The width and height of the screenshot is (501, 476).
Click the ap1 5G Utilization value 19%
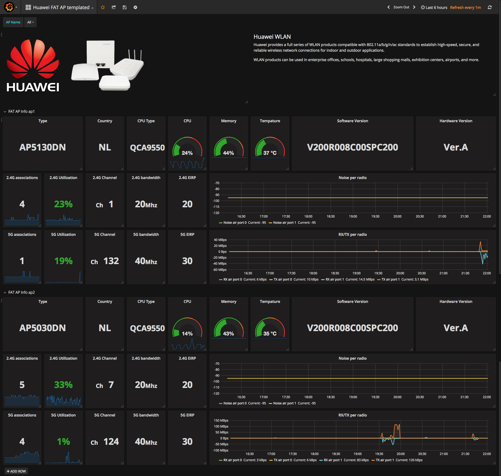point(63,261)
